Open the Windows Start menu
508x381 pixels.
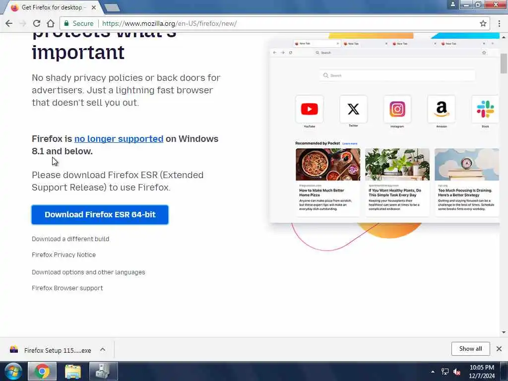point(13,371)
